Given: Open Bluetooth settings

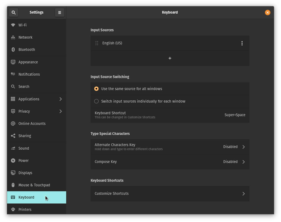Looking at the screenshot, I should coord(26,50).
